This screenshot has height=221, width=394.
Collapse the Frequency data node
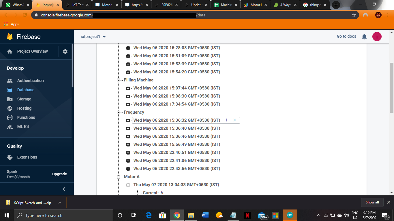pos(119,112)
